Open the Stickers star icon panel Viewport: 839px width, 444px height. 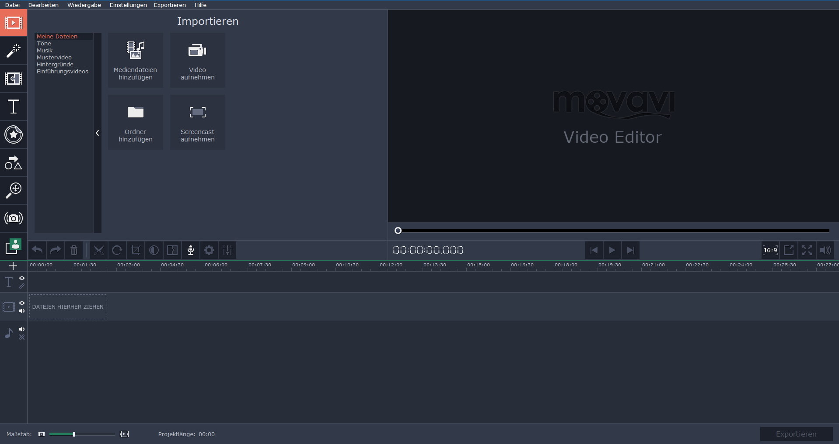click(14, 134)
